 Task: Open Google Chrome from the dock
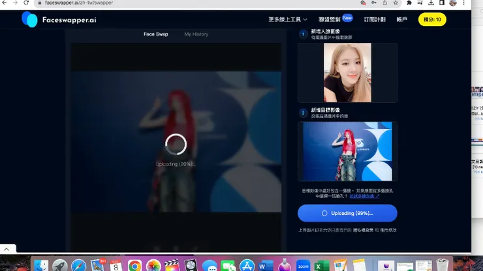click(x=134, y=266)
